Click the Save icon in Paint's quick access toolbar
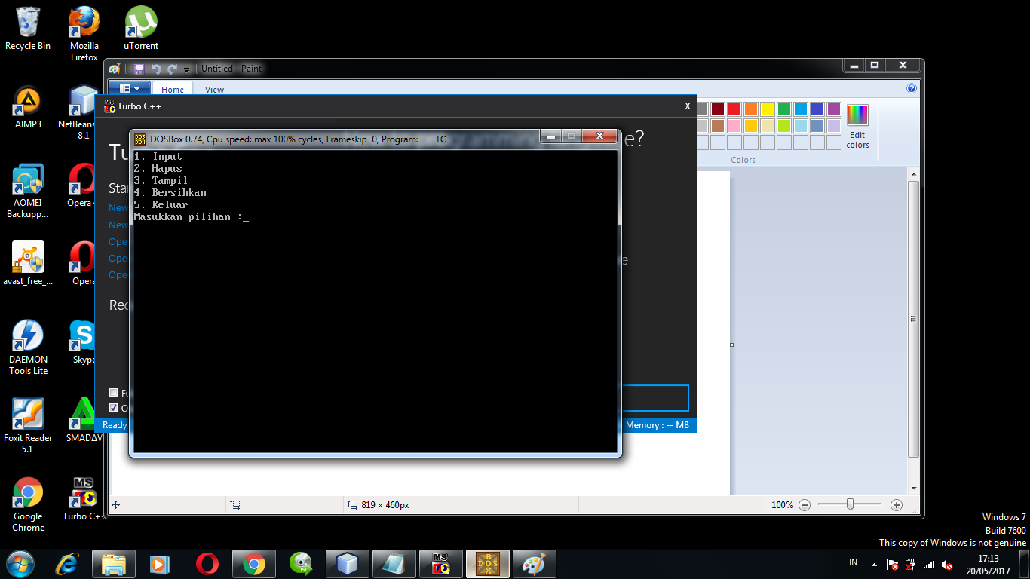 coord(139,69)
